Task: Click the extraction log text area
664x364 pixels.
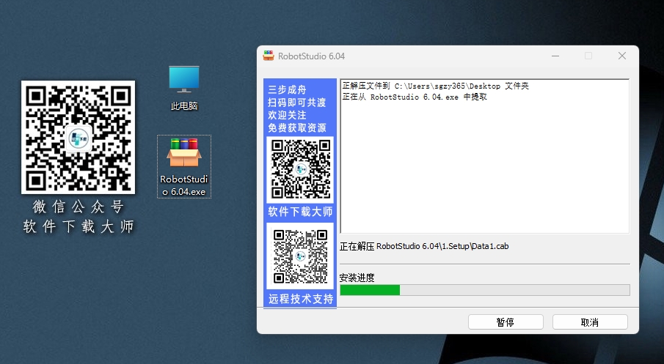Action: (x=485, y=156)
